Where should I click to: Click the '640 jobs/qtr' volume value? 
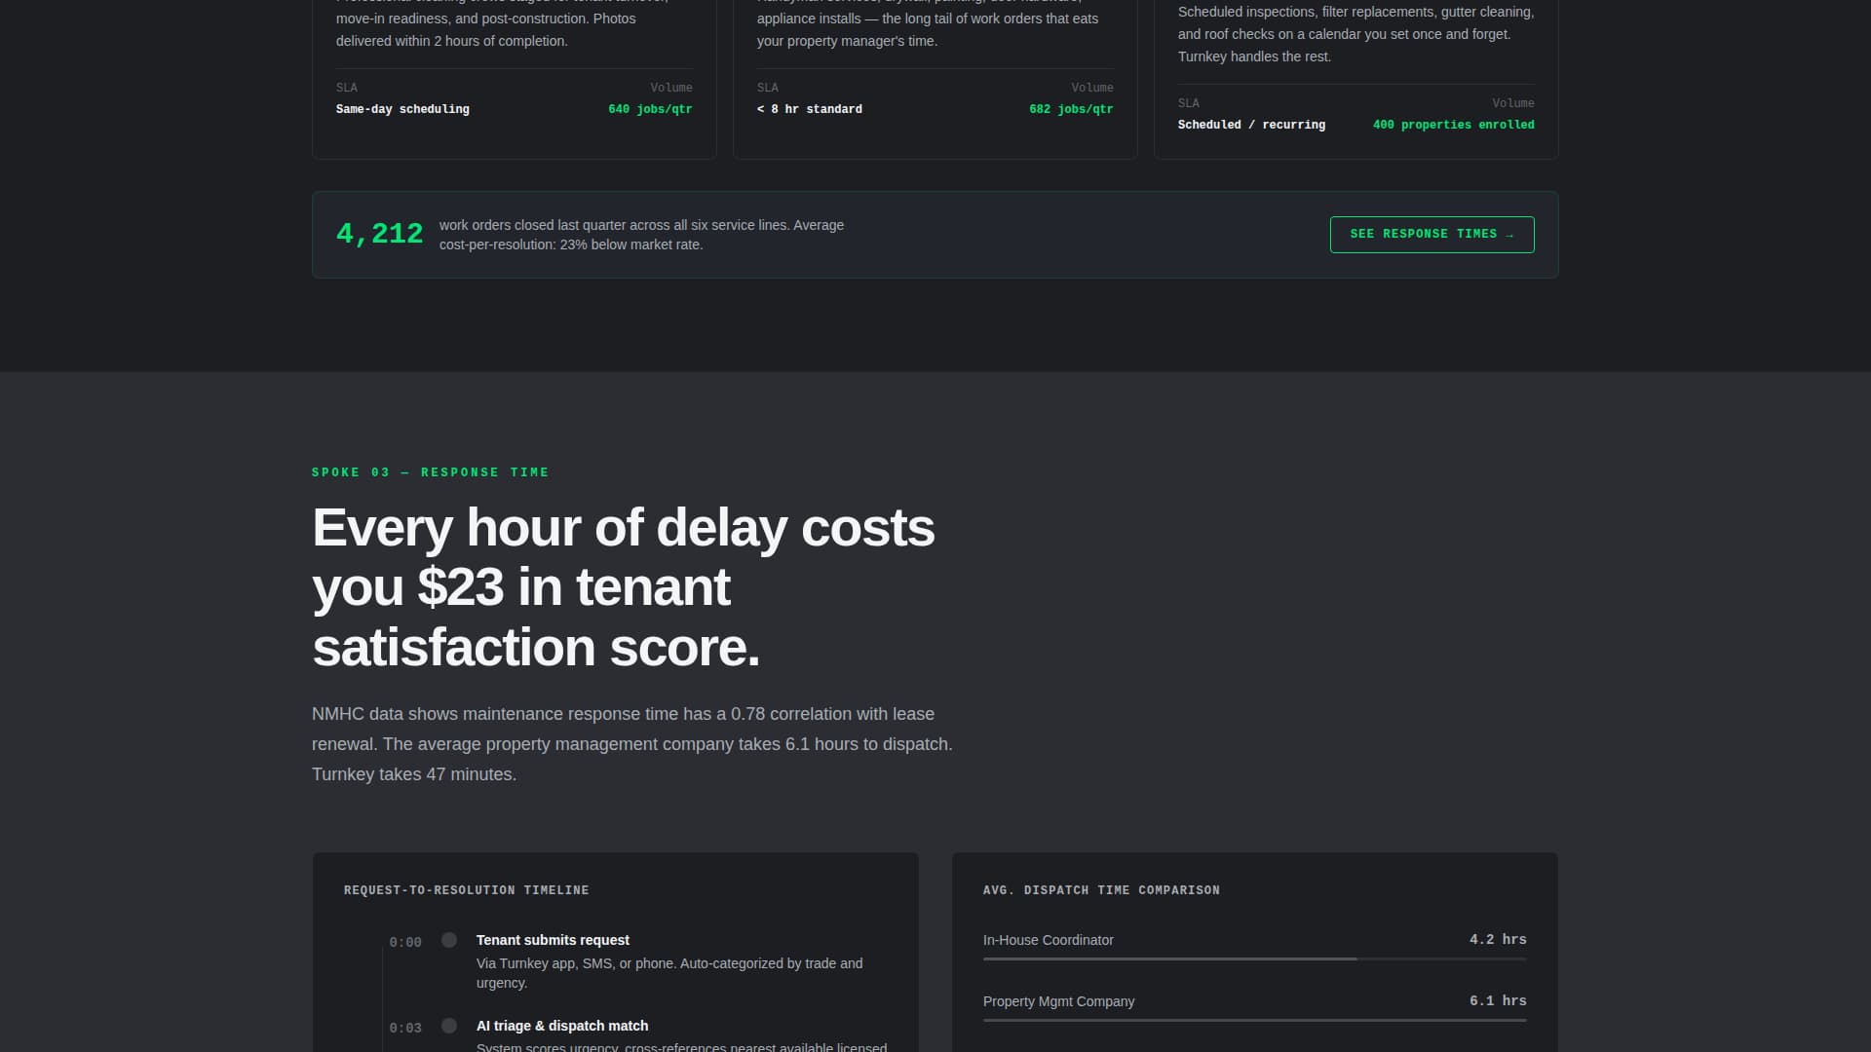(650, 109)
